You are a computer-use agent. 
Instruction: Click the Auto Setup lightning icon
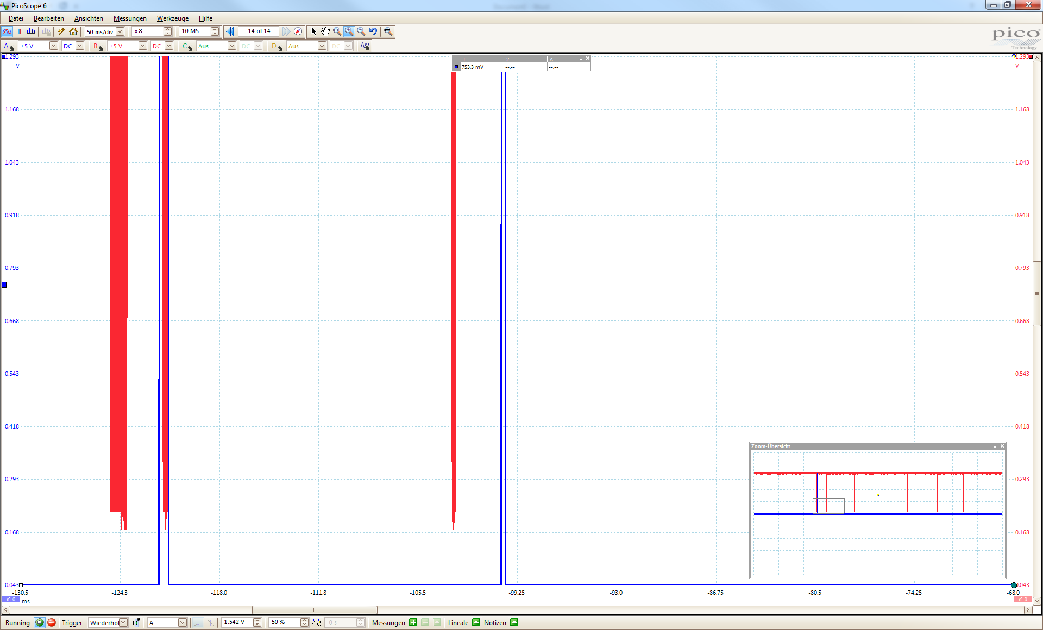pos(61,31)
